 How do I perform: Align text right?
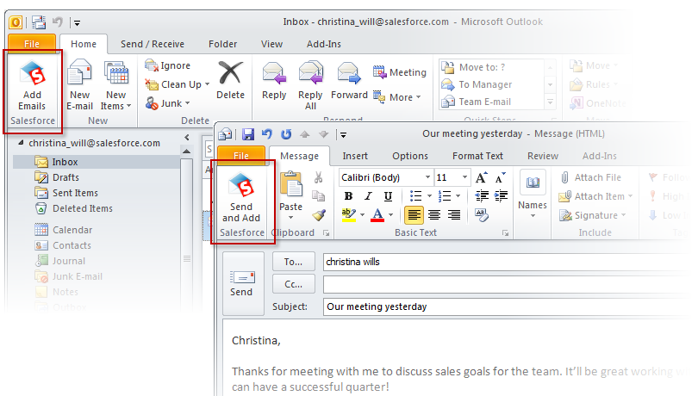pyautogui.click(x=454, y=215)
